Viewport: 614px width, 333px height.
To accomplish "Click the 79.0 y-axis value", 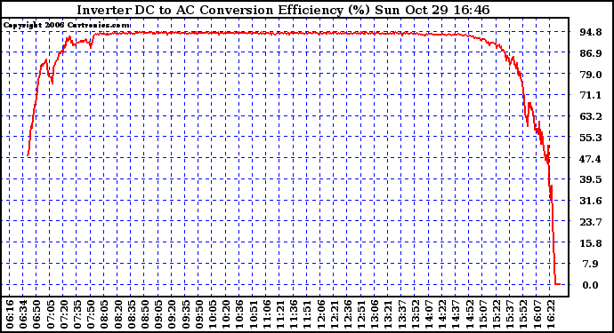I will click(x=591, y=75).
